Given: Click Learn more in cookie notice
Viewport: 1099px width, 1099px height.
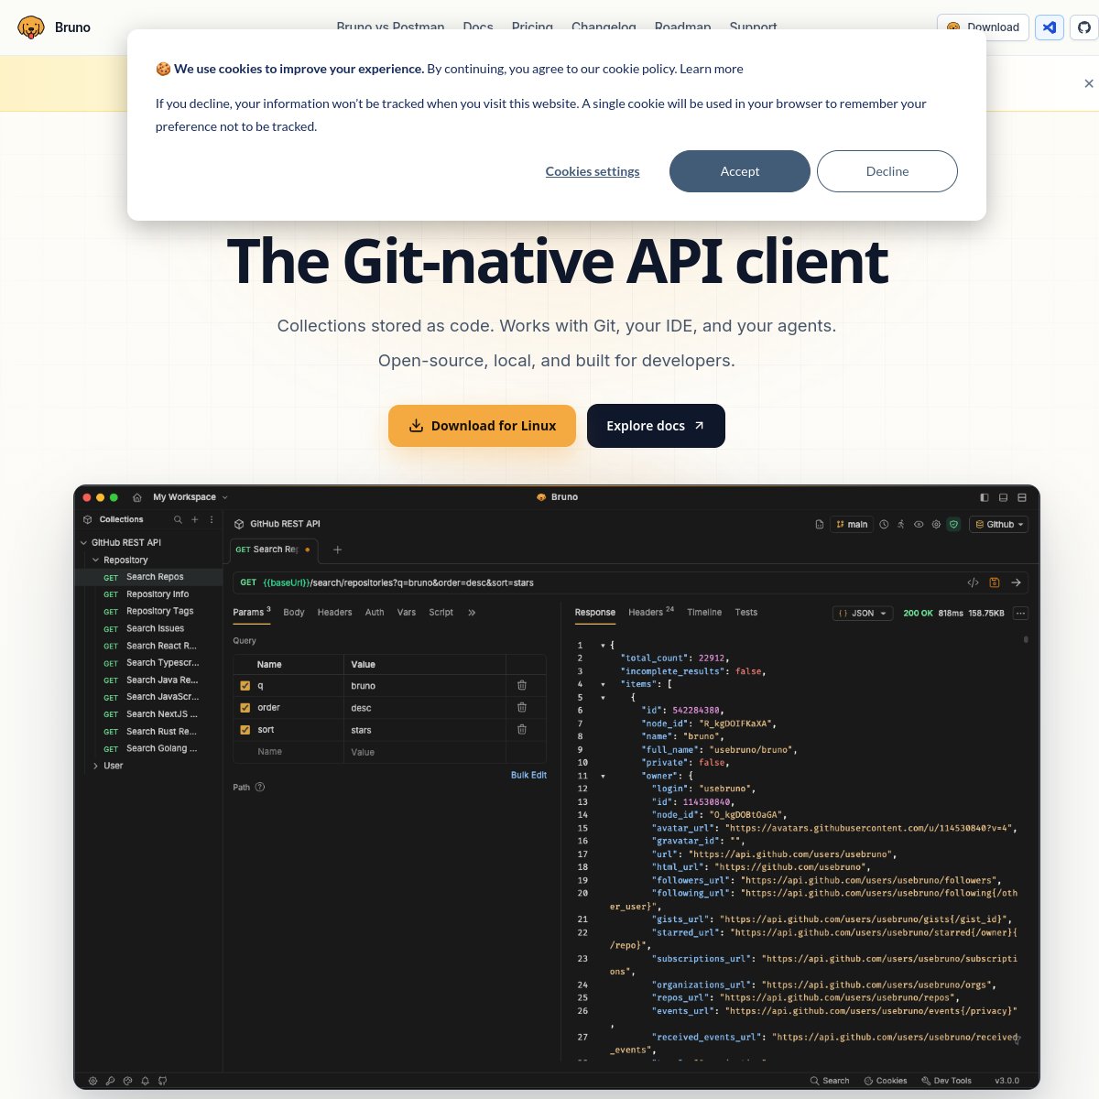Looking at the screenshot, I should 712,69.
